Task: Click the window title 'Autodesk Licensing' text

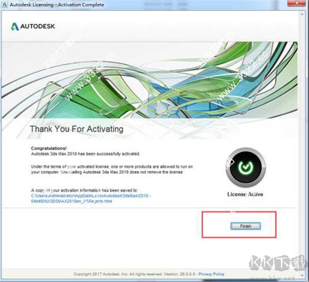Action: [x=57, y=5]
